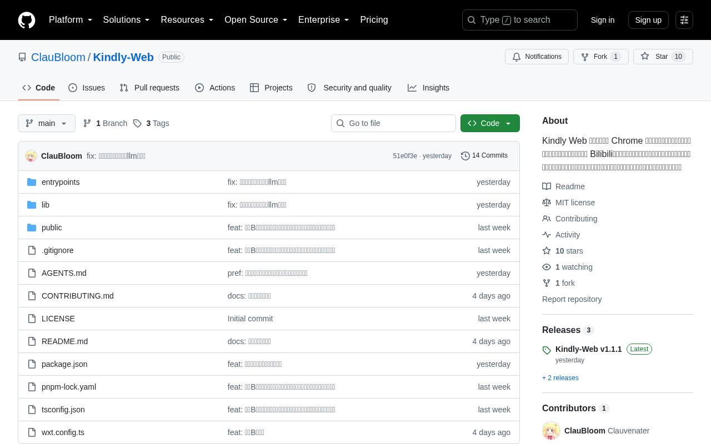This screenshot has height=444, width=711.
Task: Click the Report repository link
Action: click(x=572, y=299)
